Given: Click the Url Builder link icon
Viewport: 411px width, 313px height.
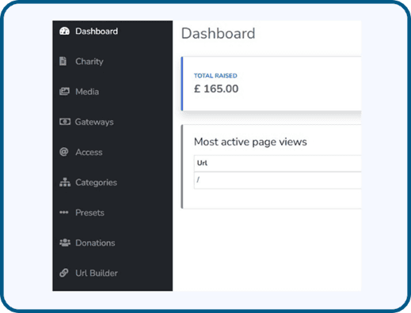Looking at the screenshot, I should (x=64, y=273).
